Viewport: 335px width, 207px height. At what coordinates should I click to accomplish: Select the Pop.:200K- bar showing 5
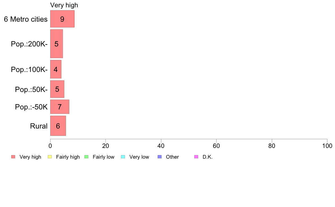tap(57, 44)
